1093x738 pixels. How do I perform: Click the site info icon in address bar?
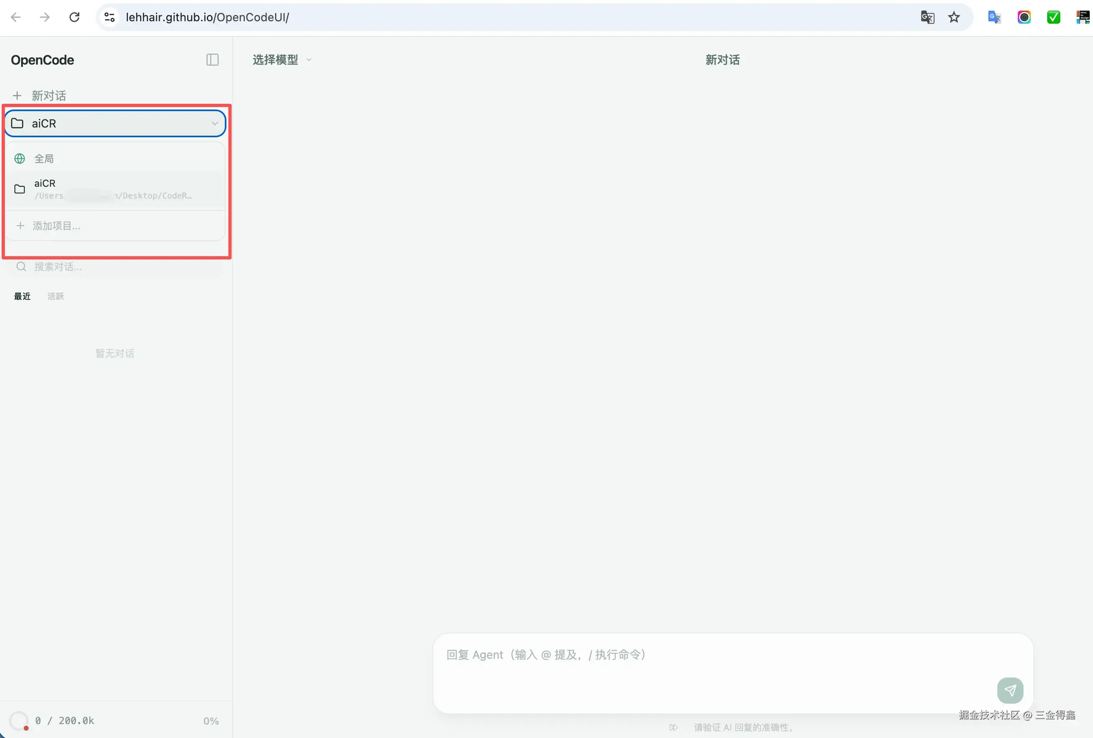110,18
